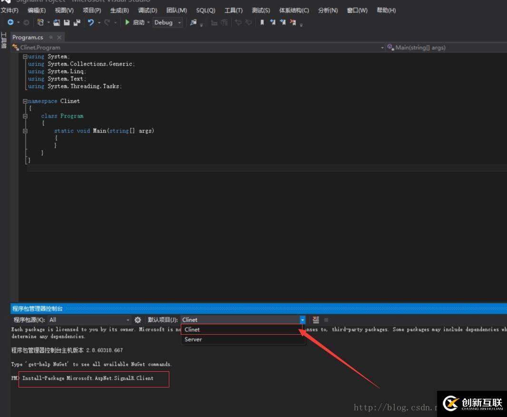507x417 pixels.
Task: Expand the Undo history dropdown arrow
Action: tap(99, 22)
